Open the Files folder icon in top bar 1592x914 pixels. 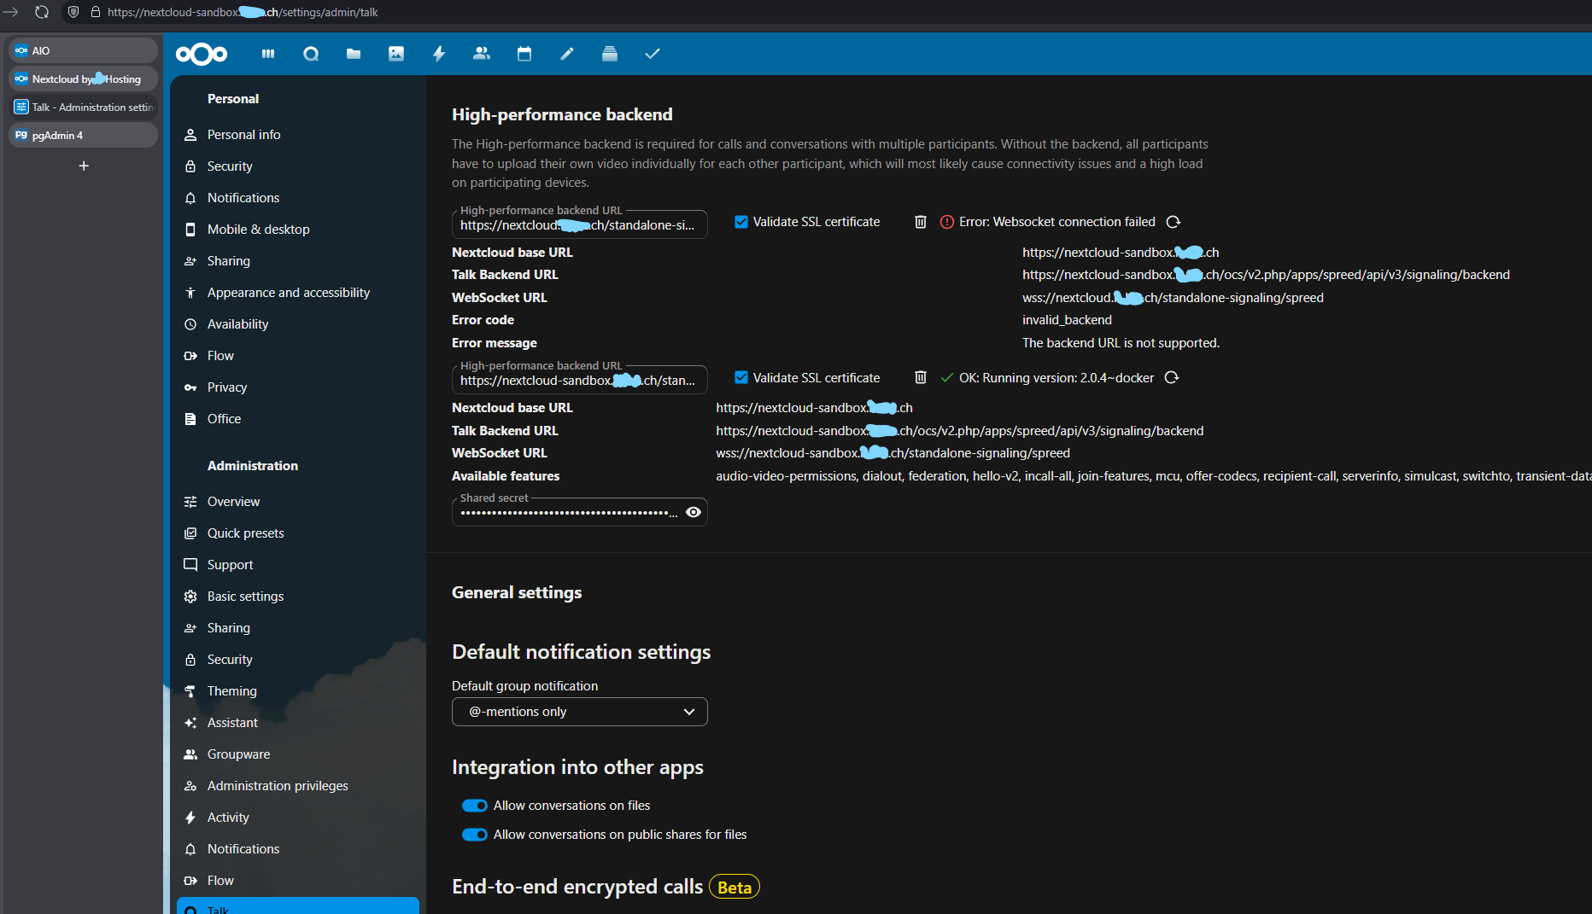[x=354, y=54]
